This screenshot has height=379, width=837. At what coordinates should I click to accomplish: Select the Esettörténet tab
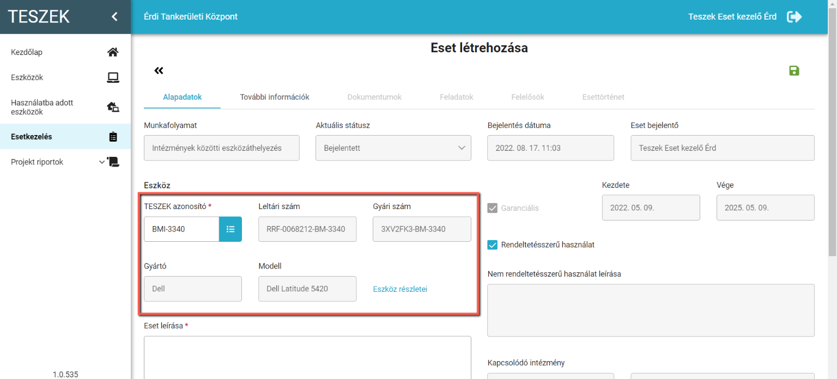603,97
